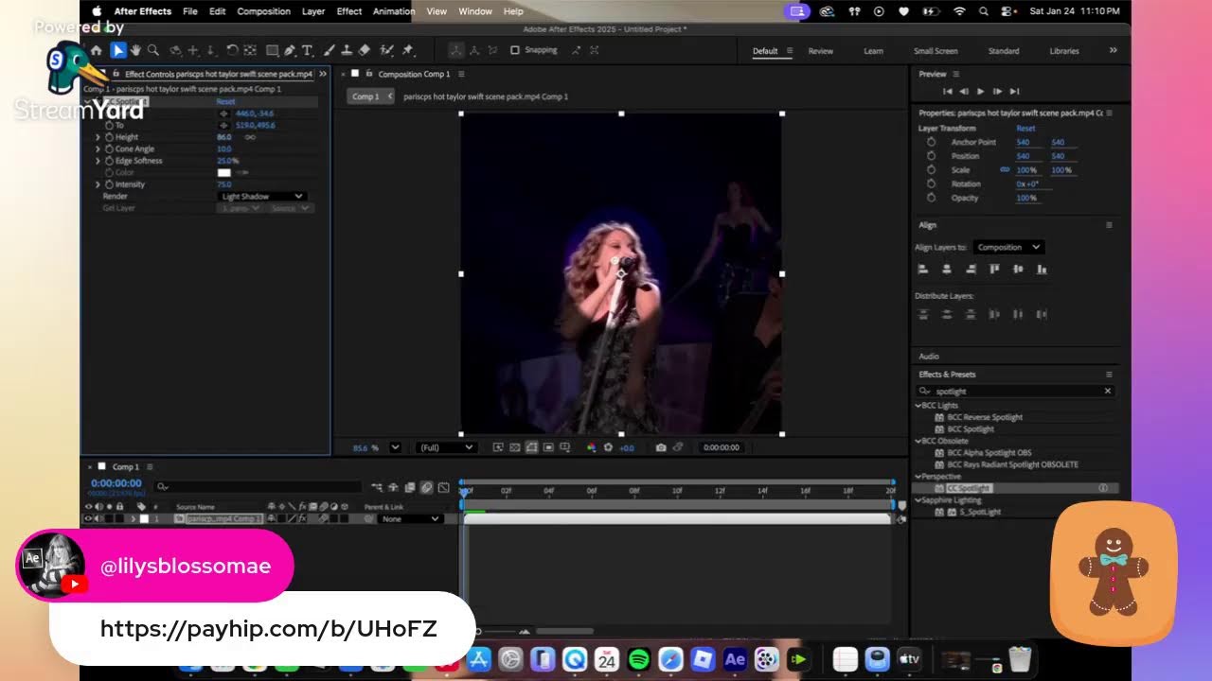Align layers to horizontal center
The width and height of the screenshot is (1212, 681).
(947, 270)
